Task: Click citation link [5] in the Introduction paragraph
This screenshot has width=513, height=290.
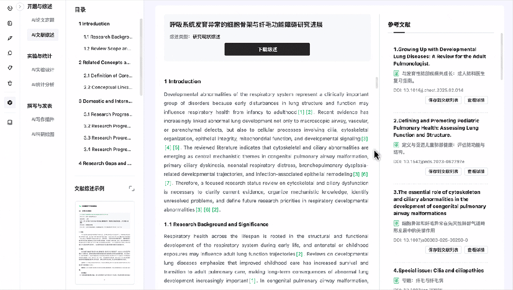Action: tap(176, 148)
